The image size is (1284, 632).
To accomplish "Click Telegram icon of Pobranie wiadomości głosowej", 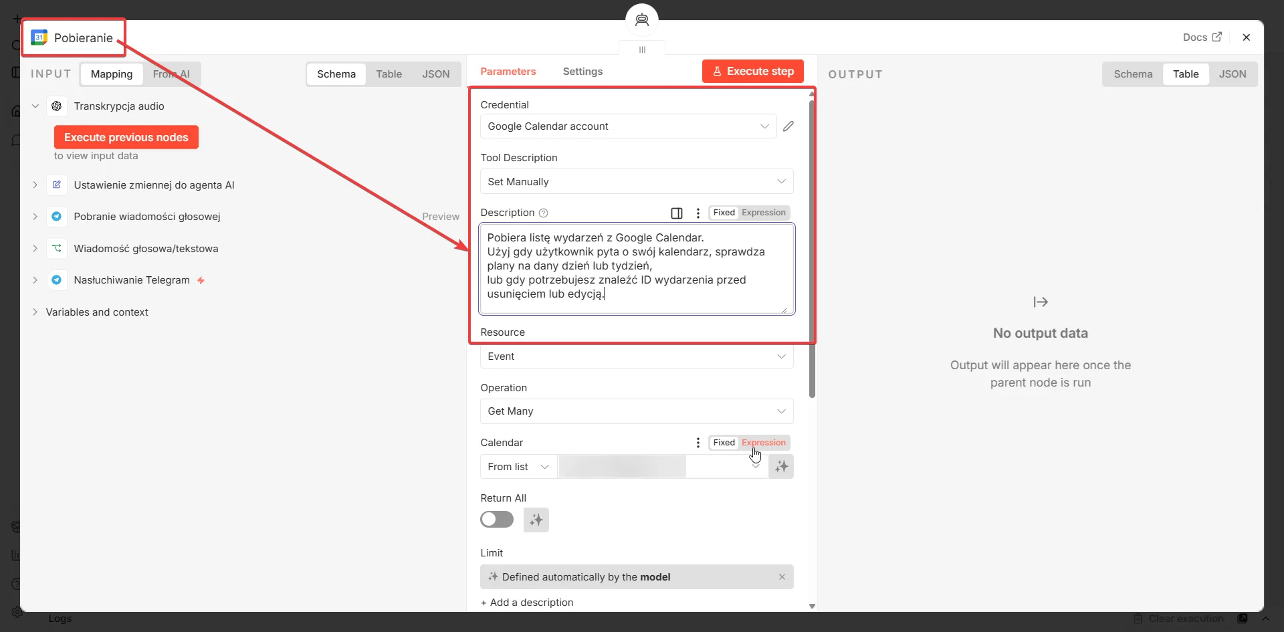I will [57, 217].
